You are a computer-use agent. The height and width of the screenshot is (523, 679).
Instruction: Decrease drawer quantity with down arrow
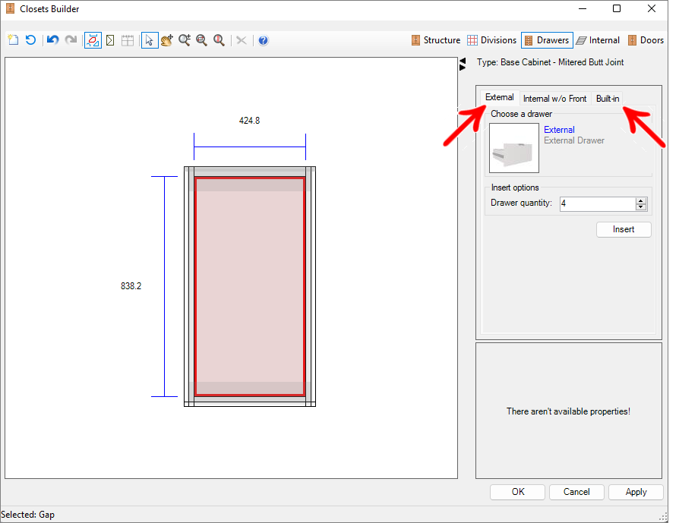(x=641, y=207)
